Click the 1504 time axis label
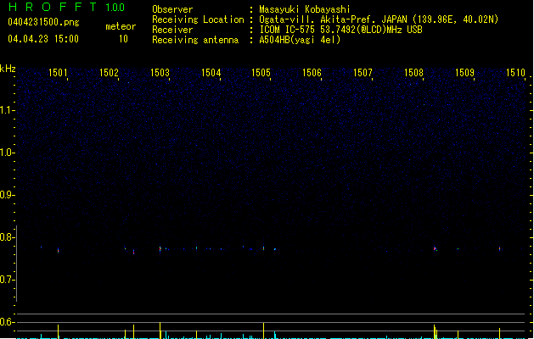The width and height of the screenshot is (534, 339). (x=211, y=73)
